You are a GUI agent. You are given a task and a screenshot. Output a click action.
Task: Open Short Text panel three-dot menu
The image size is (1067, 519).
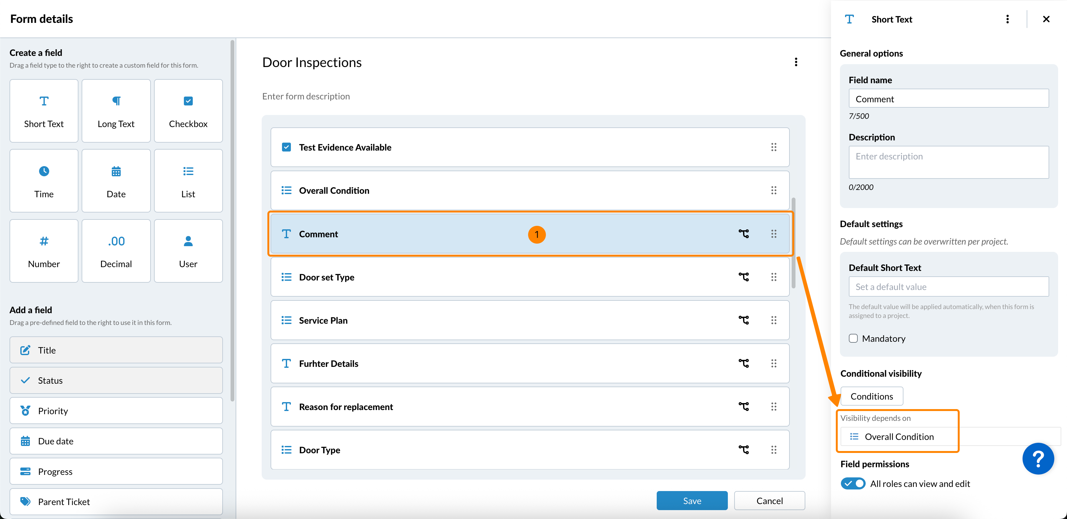pyautogui.click(x=1007, y=19)
